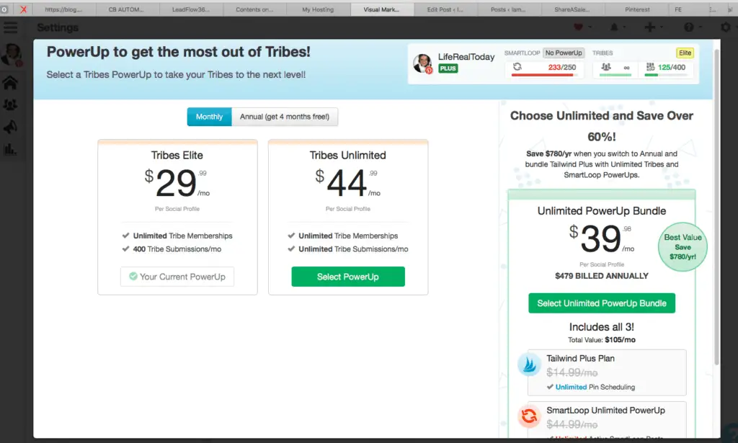
Task: Click the Elite badge
Action: coord(685,53)
